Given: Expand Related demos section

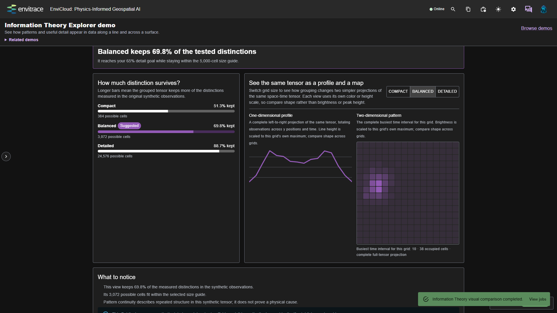Looking at the screenshot, I should [x=22, y=40].
